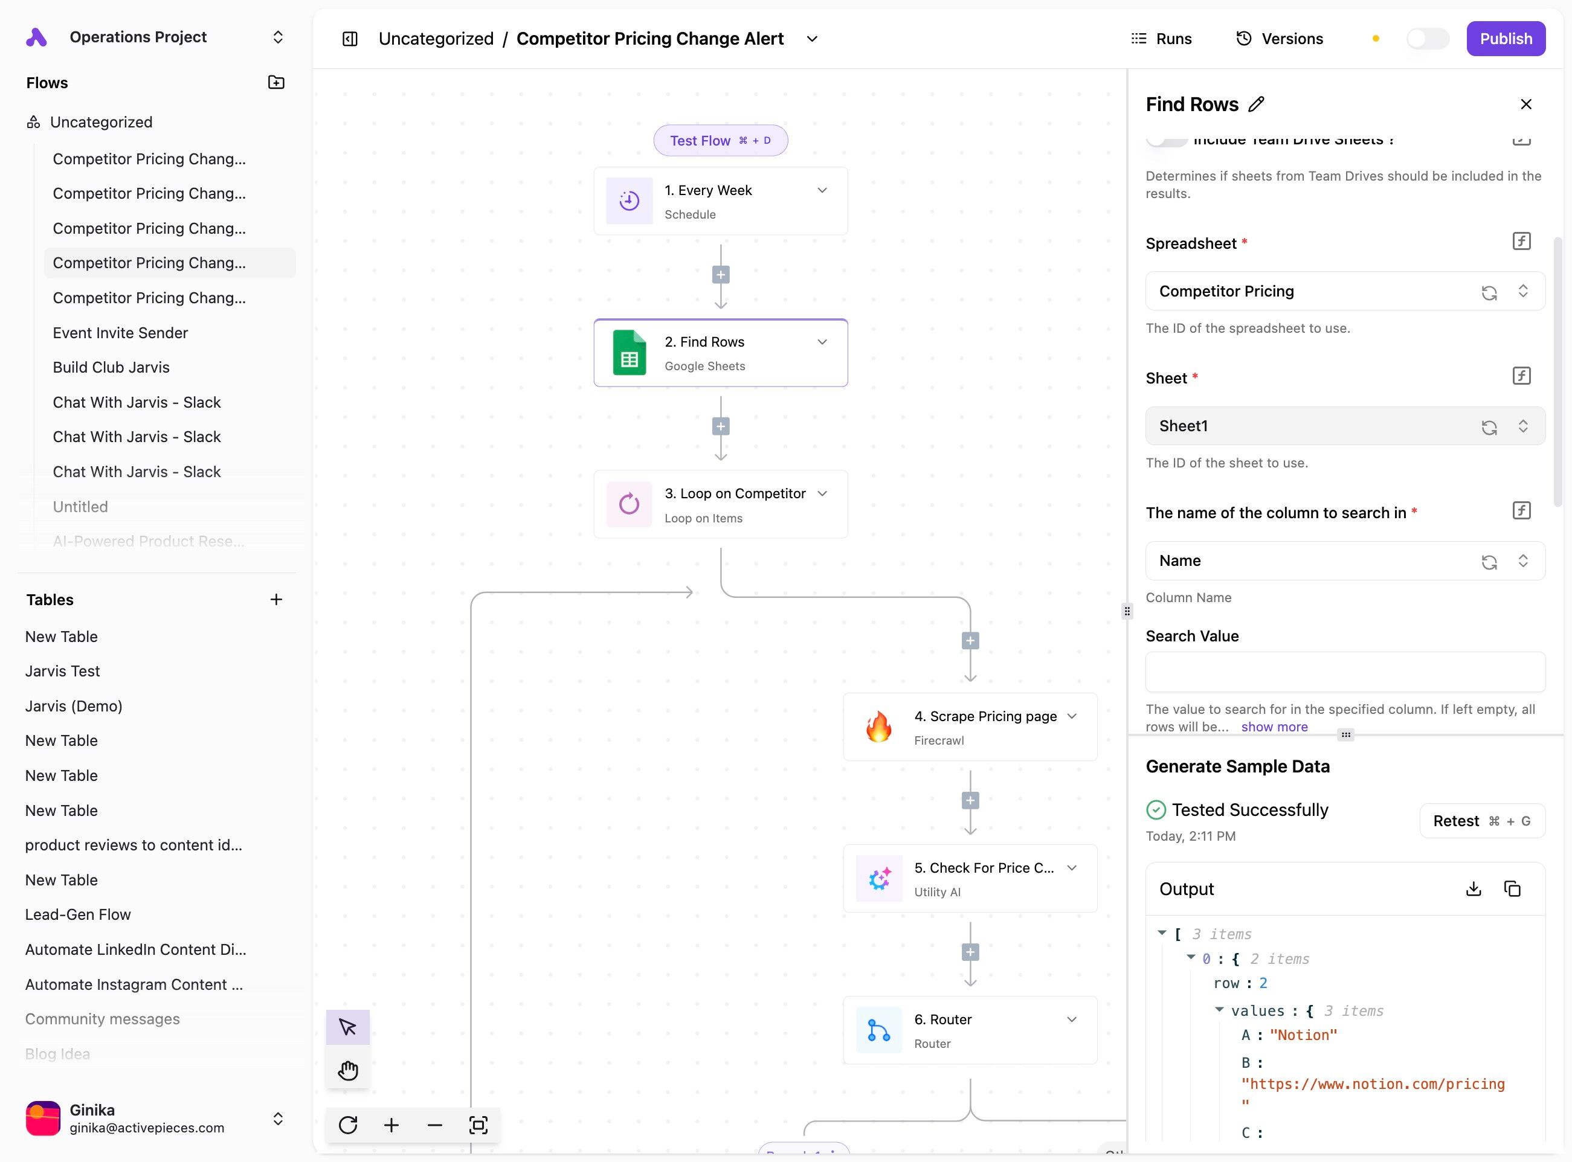This screenshot has height=1162, width=1572.
Task: Expand the Loop on Competitor step options
Action: pos(822,494)
